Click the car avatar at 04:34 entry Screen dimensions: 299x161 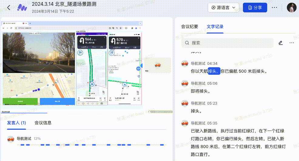(185, 64)
